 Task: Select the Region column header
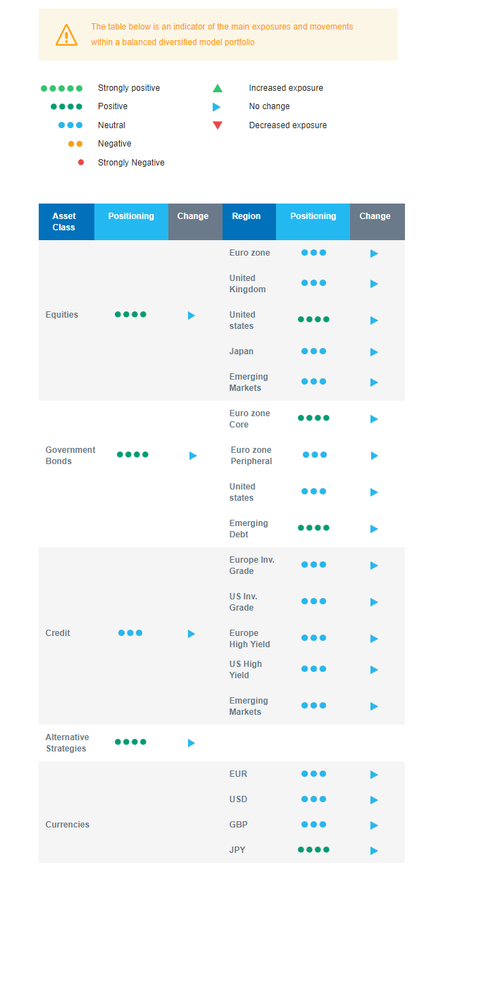point(246,217)
